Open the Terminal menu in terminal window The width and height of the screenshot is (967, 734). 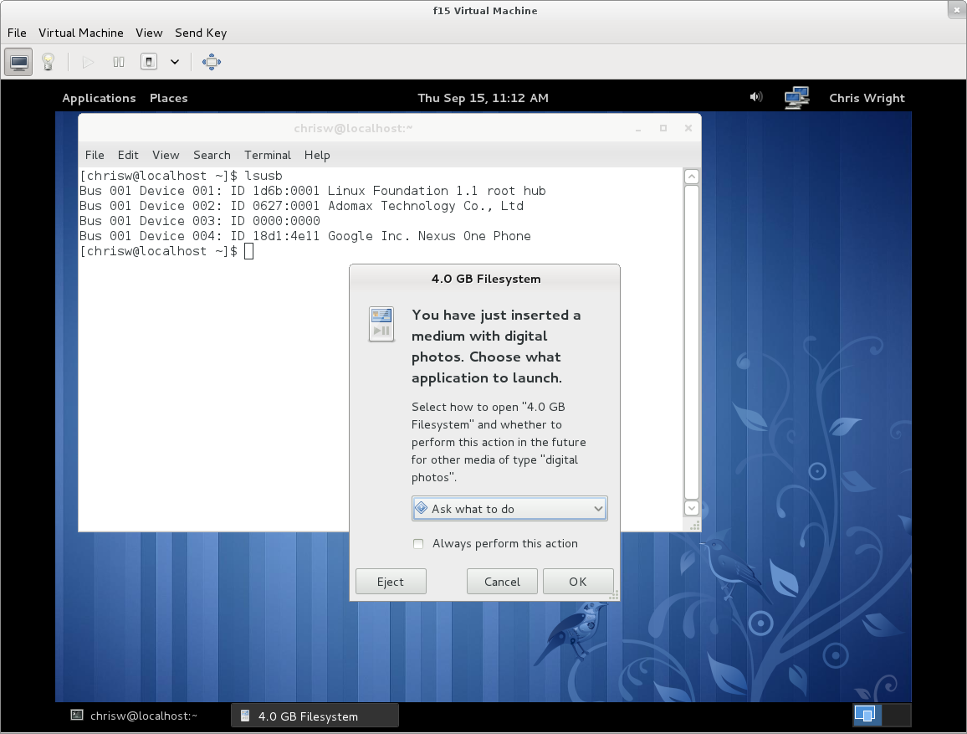coord(267,155)
